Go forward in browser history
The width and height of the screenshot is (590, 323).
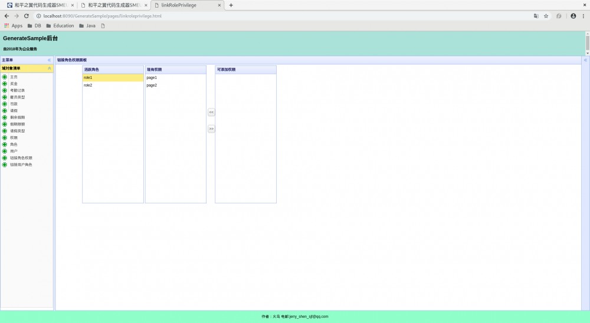[16, 16]
